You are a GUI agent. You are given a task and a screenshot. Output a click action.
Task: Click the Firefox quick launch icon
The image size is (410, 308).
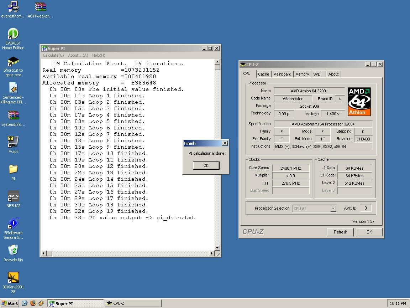33,303
